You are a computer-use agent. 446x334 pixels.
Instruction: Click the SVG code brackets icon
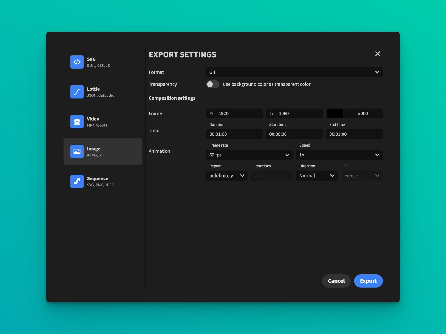coord(77,62)
